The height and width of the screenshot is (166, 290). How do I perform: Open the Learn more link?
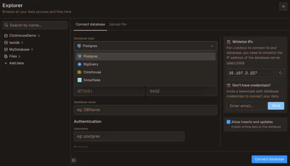pyautogui.click(x=235, y=63)
